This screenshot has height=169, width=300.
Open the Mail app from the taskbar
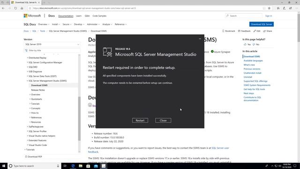click(96, 166)
